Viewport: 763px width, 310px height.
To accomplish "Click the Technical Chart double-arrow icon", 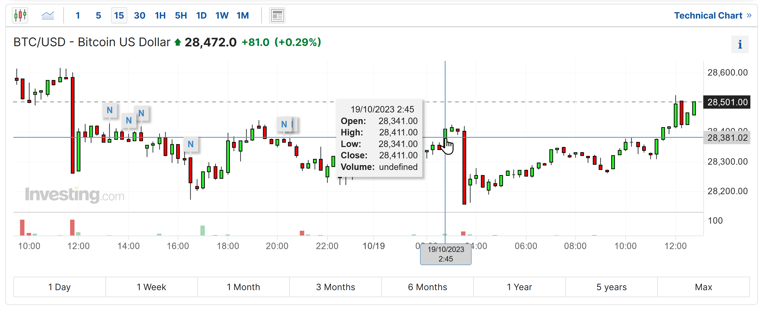I will pyautogui.click(x=749, y=15).
